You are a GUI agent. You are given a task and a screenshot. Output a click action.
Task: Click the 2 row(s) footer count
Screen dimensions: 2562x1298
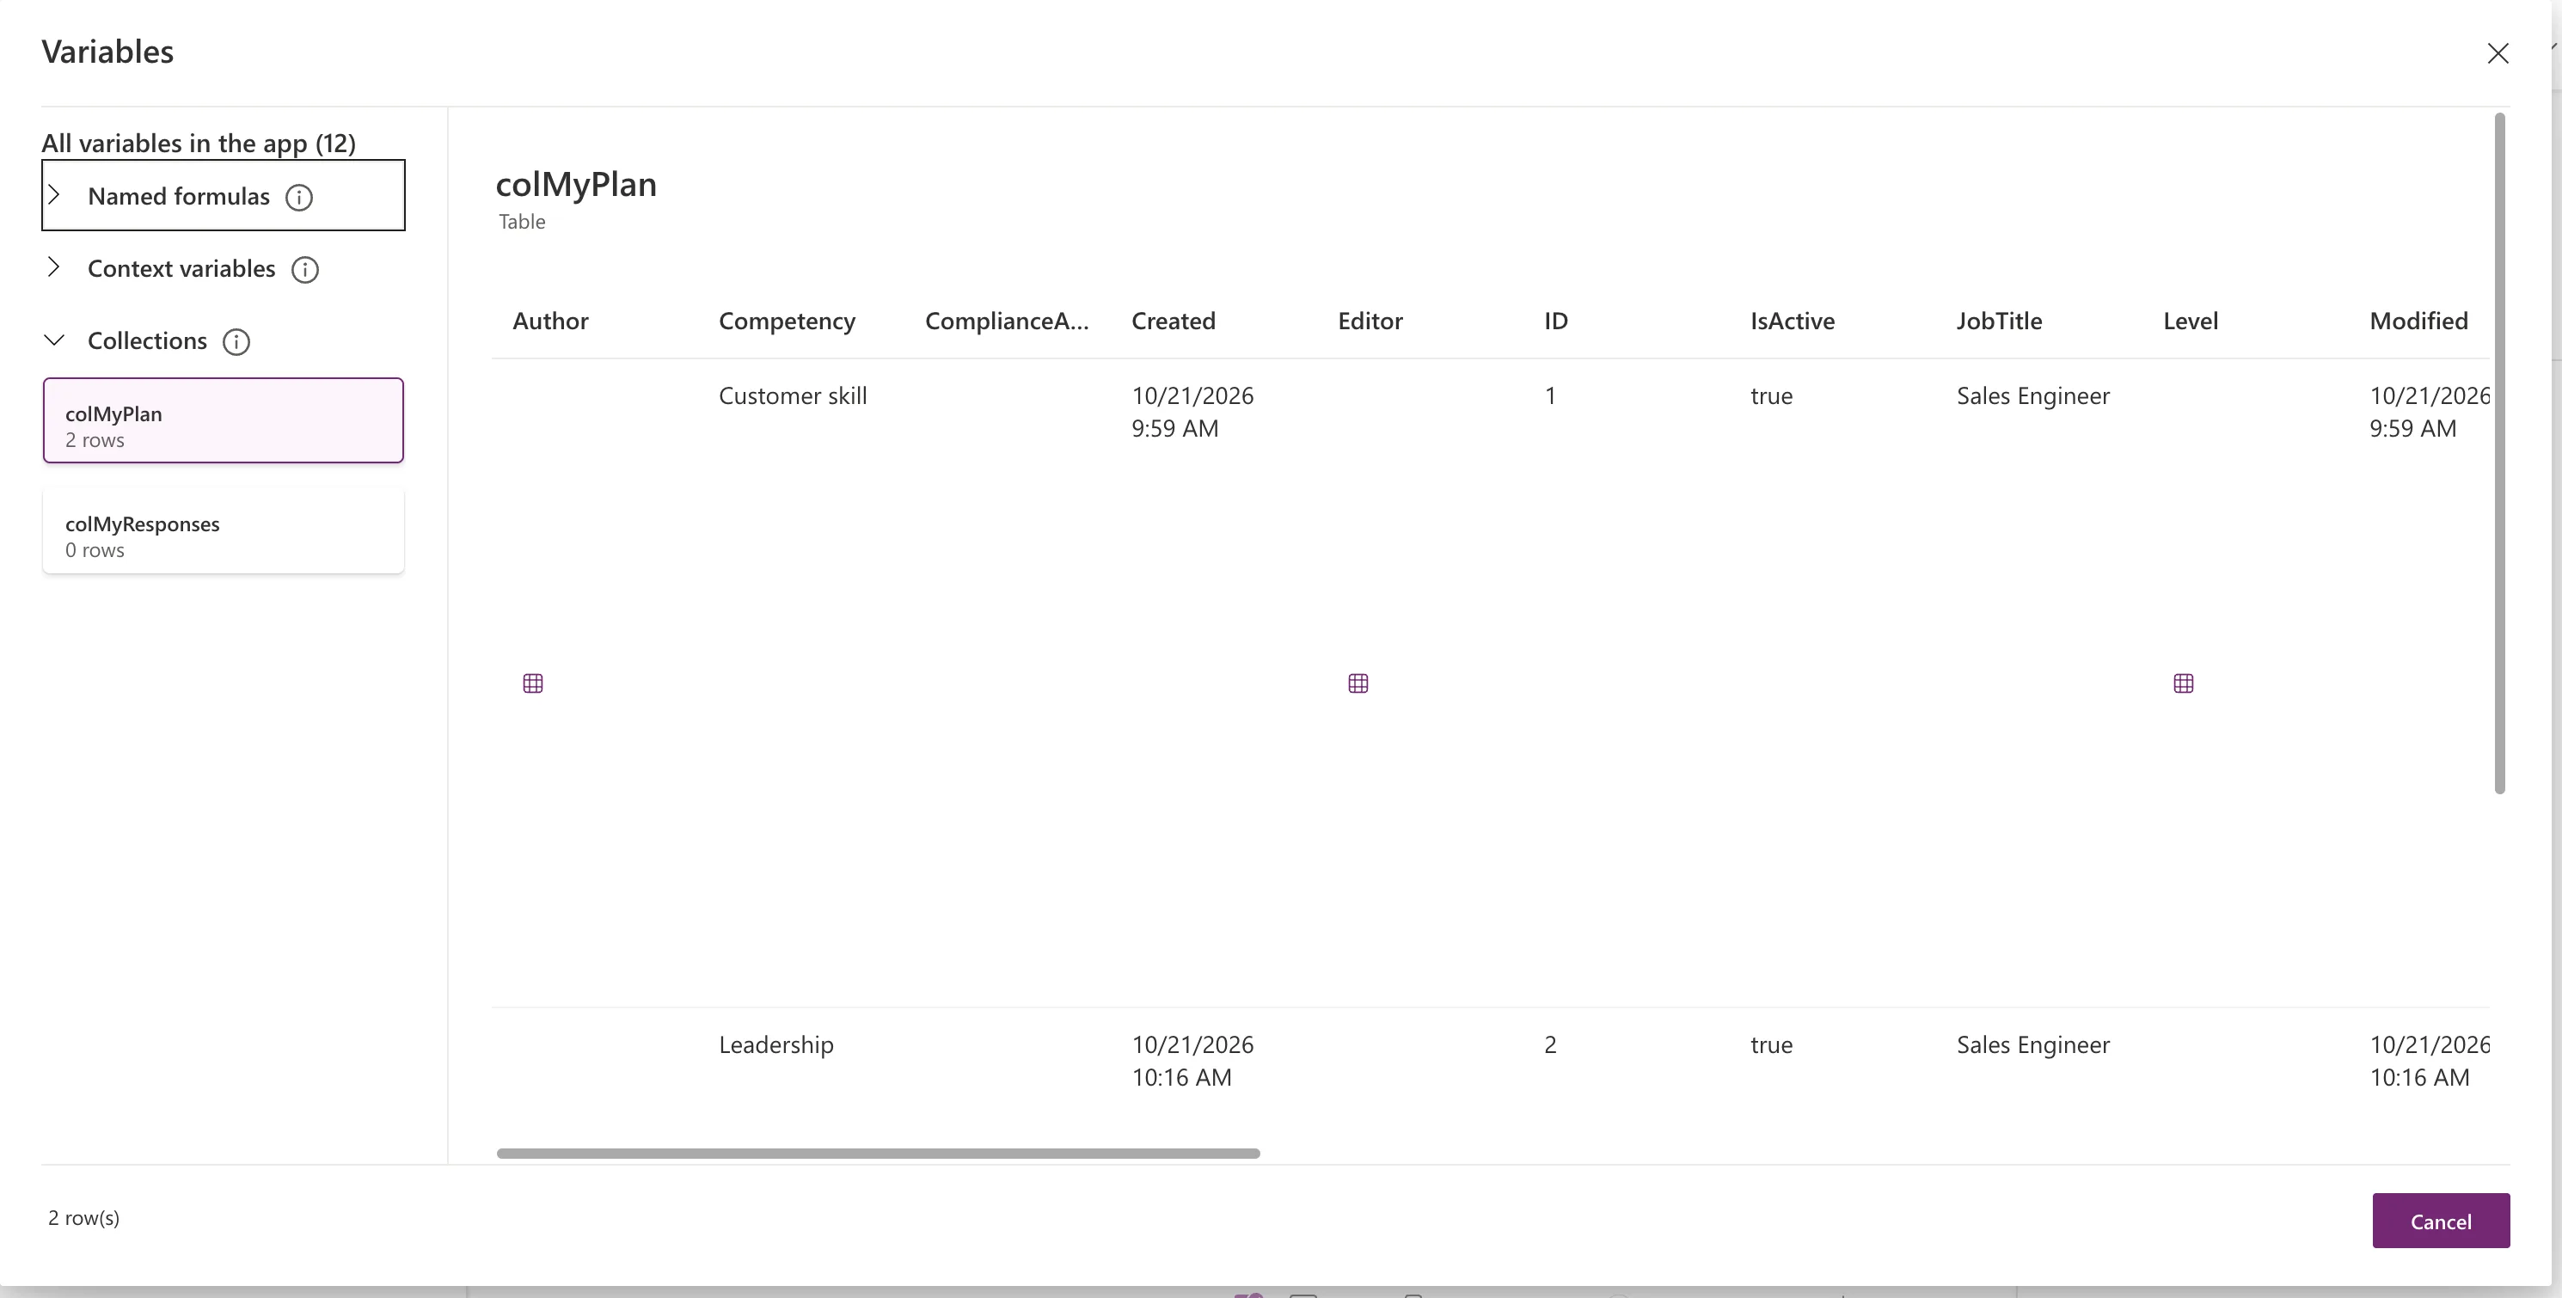(x=83, y=1218)
